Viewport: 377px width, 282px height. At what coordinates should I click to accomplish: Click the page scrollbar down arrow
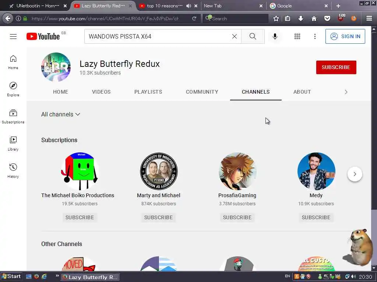click(374, 268)
